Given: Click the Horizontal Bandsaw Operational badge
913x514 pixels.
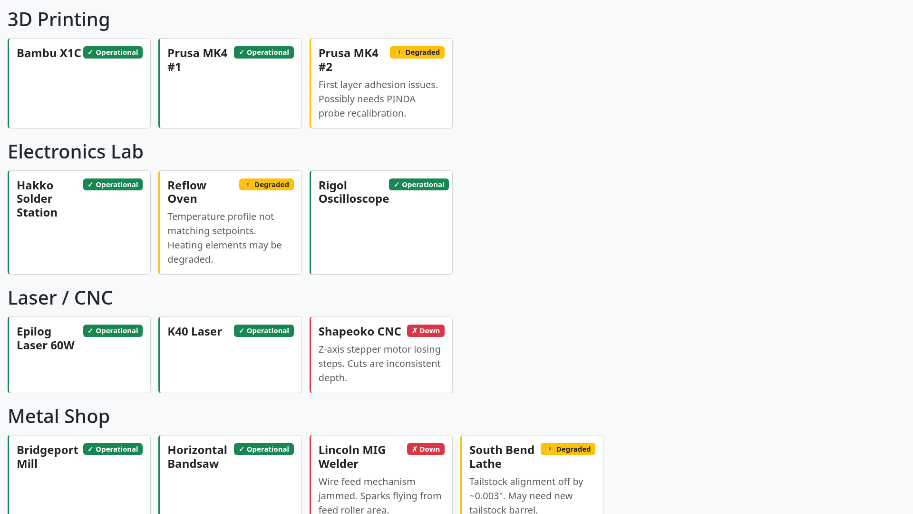Looking at the screenshot, I should click(263, 449).
